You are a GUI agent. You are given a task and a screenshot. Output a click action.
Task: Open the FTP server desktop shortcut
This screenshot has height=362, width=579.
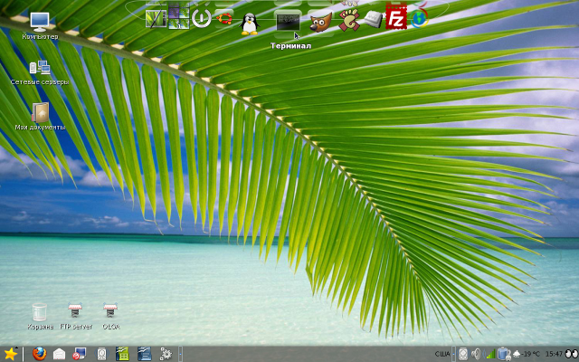coord(75,312)
